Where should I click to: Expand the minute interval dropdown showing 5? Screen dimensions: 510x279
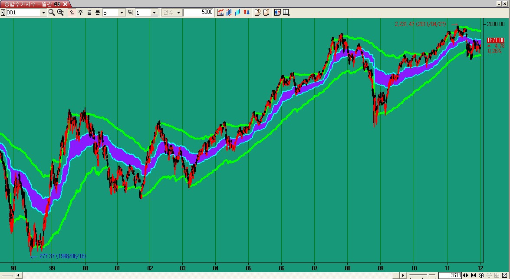(122, 13)
